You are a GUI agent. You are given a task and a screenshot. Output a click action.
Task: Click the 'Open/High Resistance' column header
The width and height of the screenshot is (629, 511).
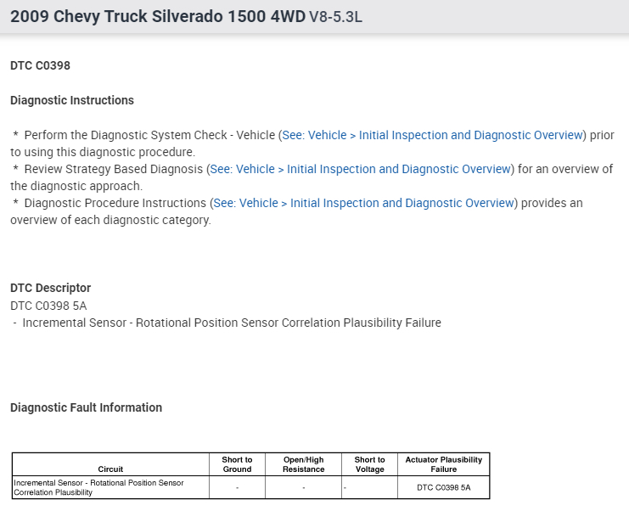[303, 464]
